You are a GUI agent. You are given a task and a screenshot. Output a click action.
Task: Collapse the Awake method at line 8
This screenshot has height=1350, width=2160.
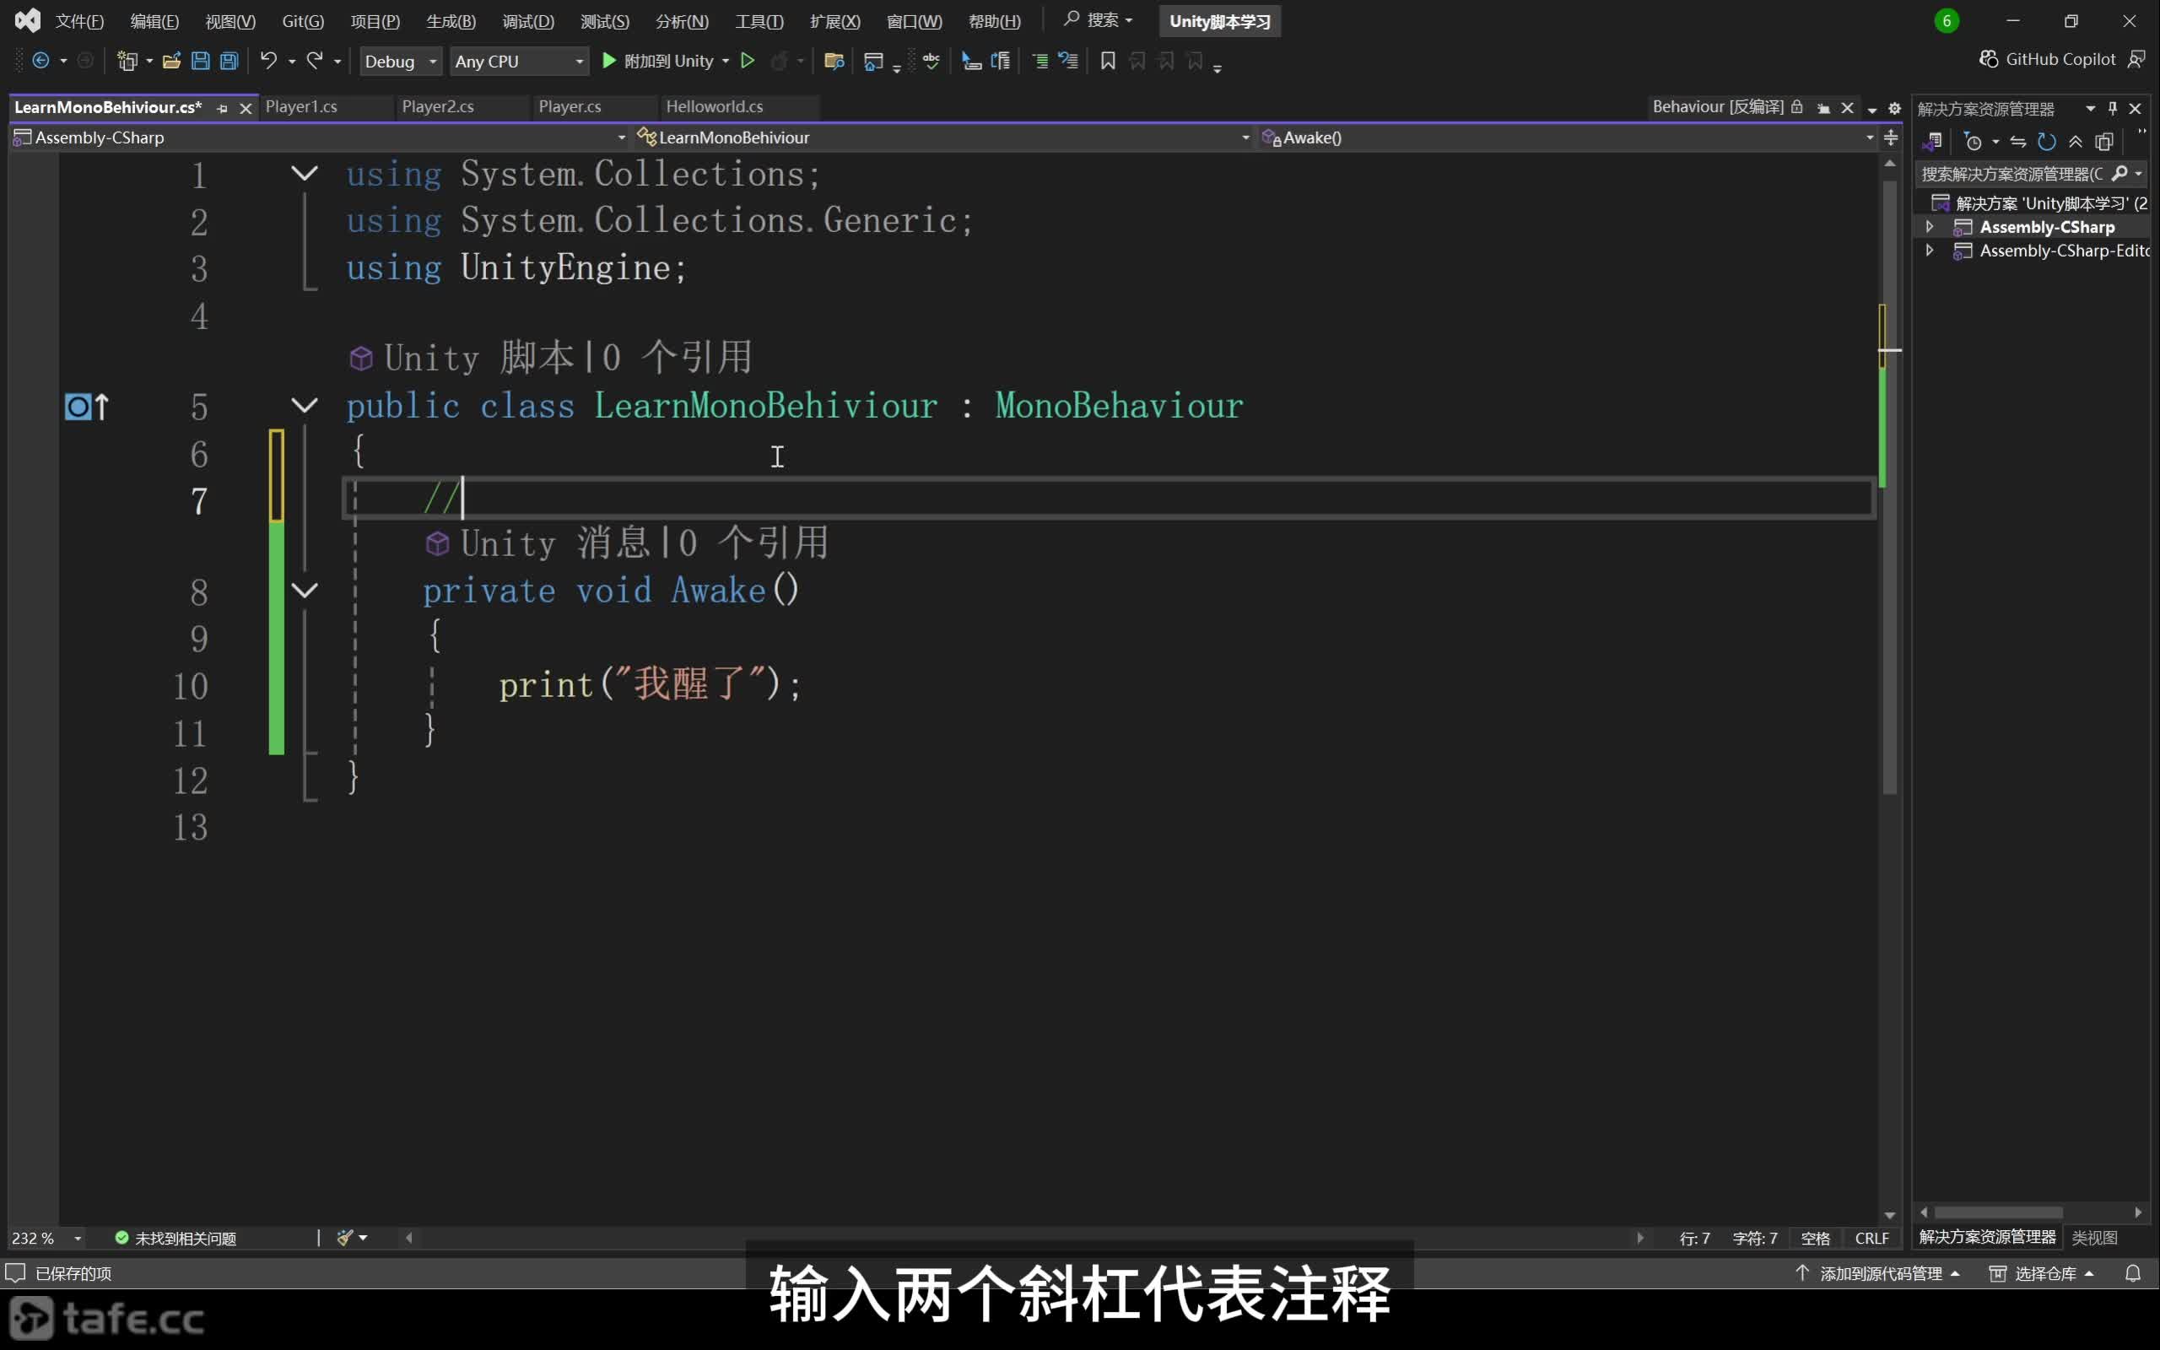305,591
